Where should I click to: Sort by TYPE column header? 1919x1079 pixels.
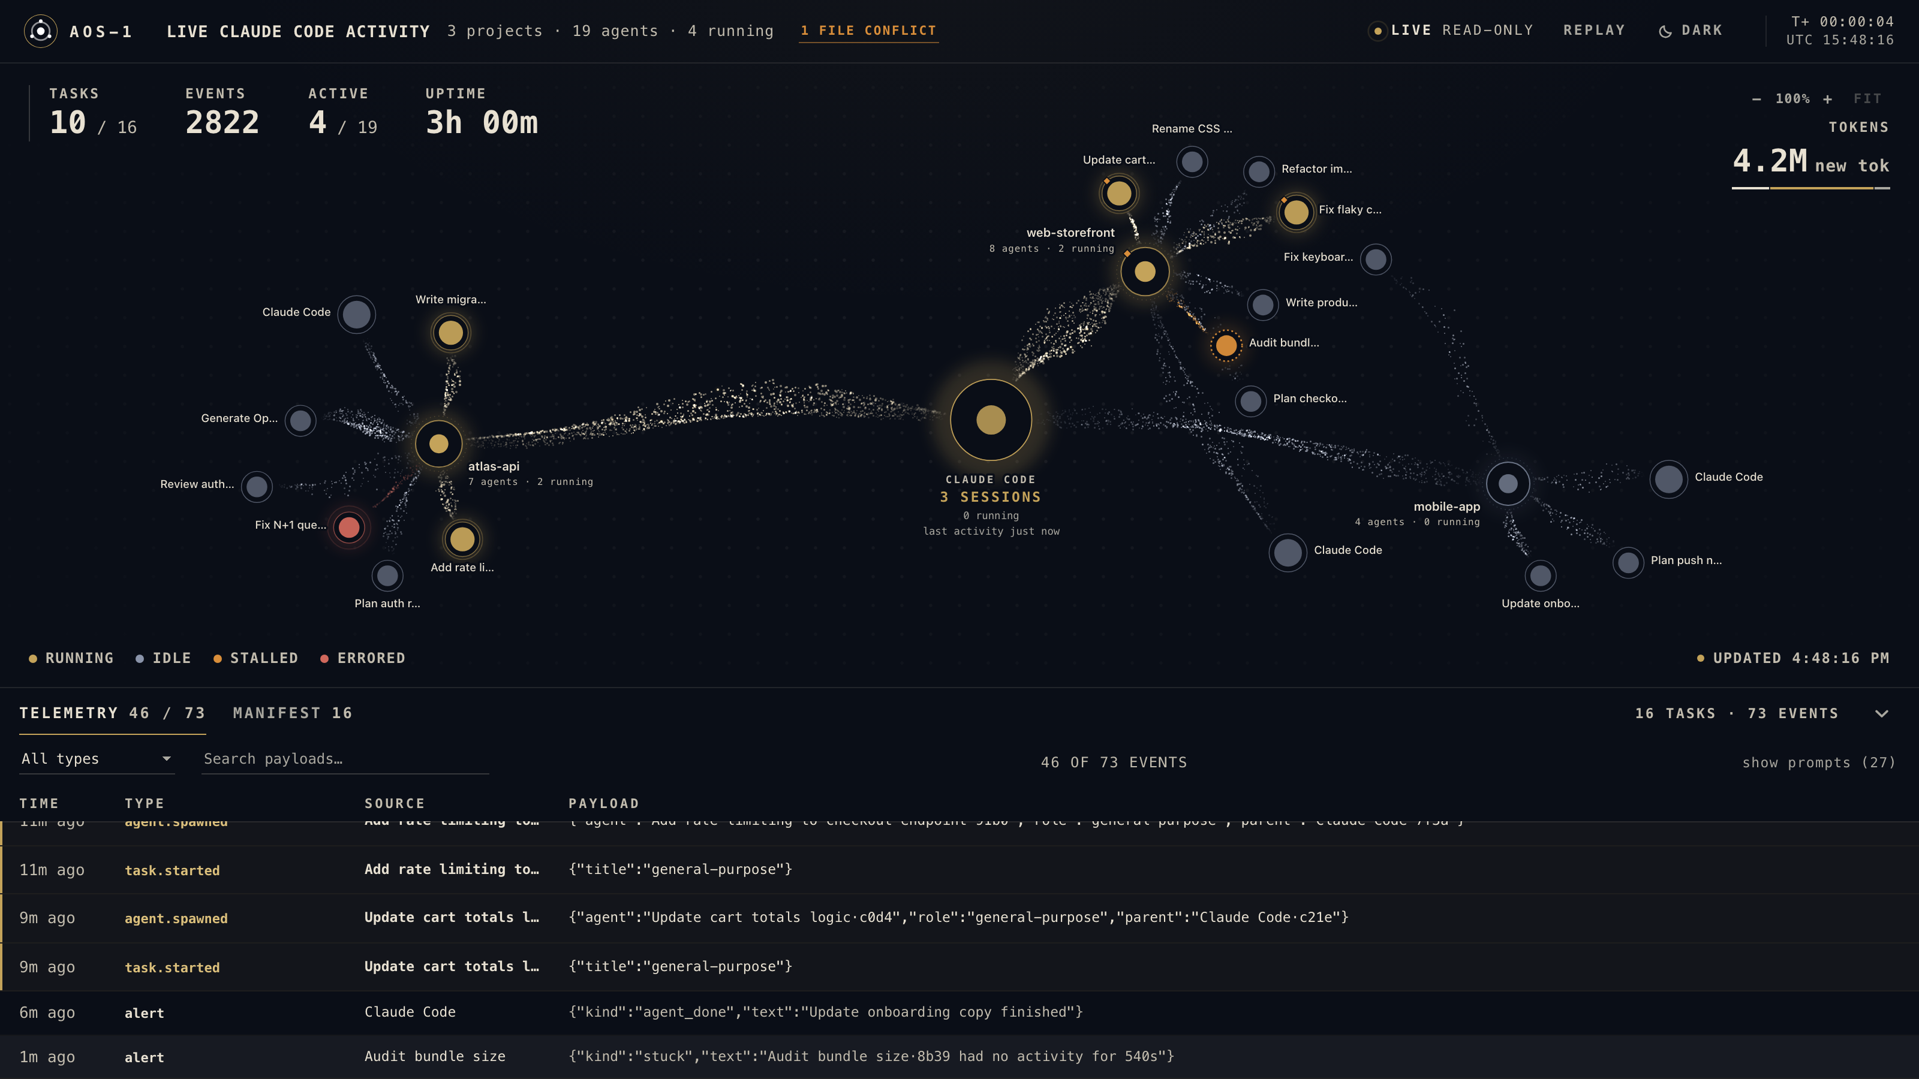point(145,803)
